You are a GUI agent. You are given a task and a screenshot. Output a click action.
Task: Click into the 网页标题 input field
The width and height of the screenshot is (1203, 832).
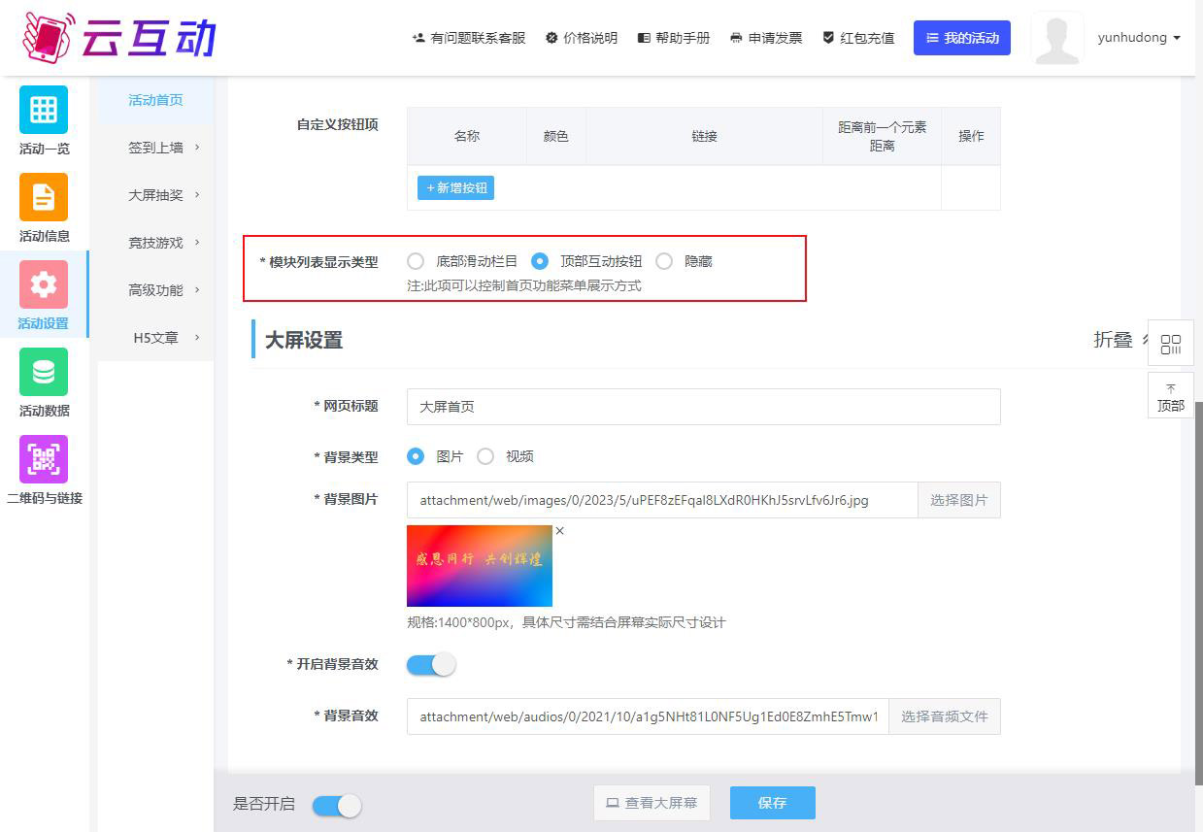(x=703, y=407)
